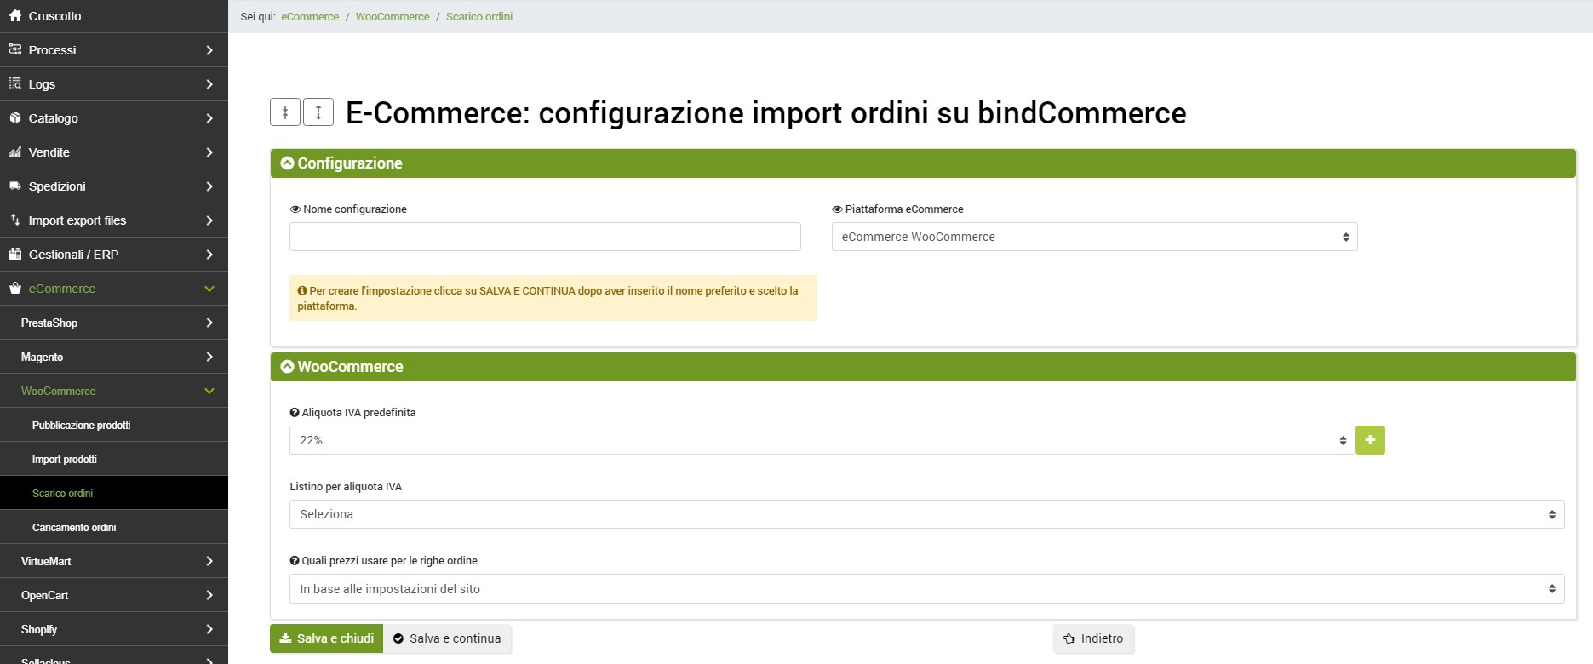This screenshot has height=664, width=1593.
Task: Open Import prodotti under WooCommerce
Action: pyautogui.click(x=65, y=460)
